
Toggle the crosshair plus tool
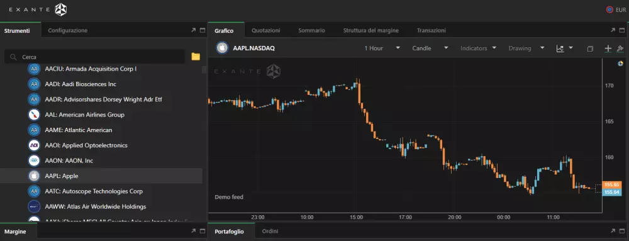608,48
